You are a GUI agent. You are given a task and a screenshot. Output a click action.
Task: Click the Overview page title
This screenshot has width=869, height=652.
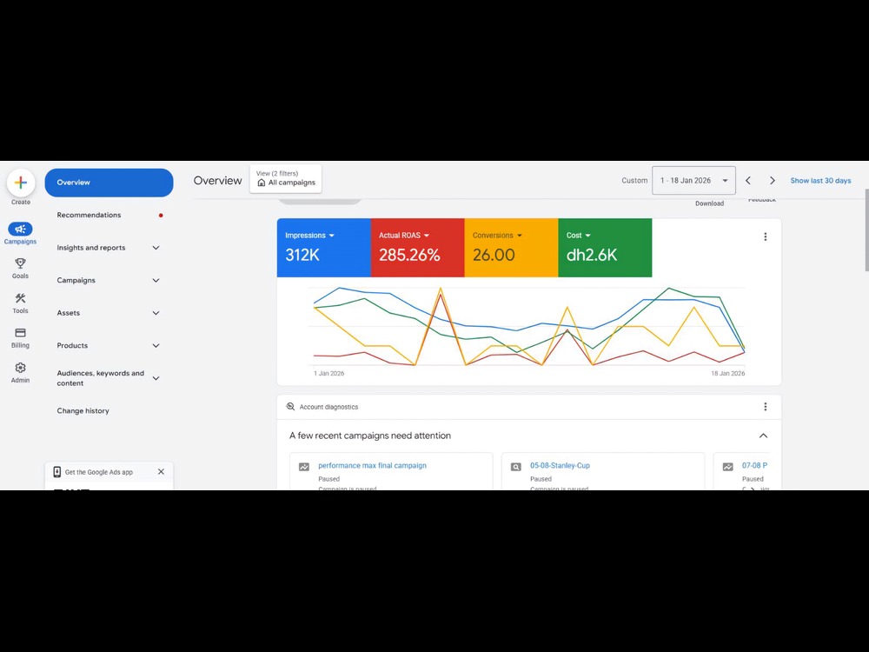coord(217,181)
